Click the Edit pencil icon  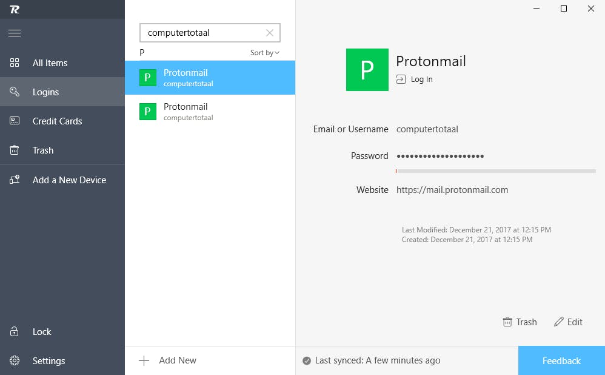[559, 322]
